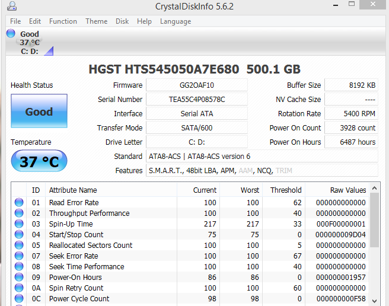Select the Seek Time Performance attribute name

87,266
